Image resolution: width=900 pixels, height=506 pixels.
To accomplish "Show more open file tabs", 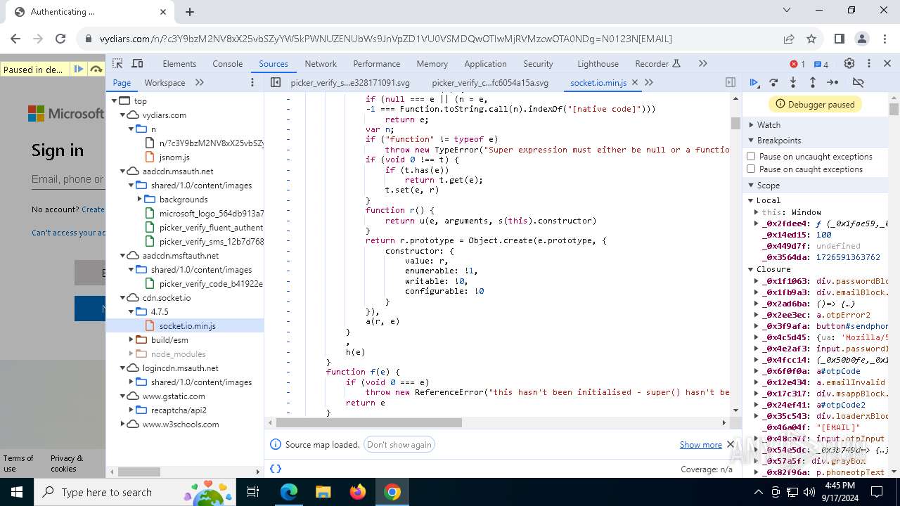I will (649, 82).
